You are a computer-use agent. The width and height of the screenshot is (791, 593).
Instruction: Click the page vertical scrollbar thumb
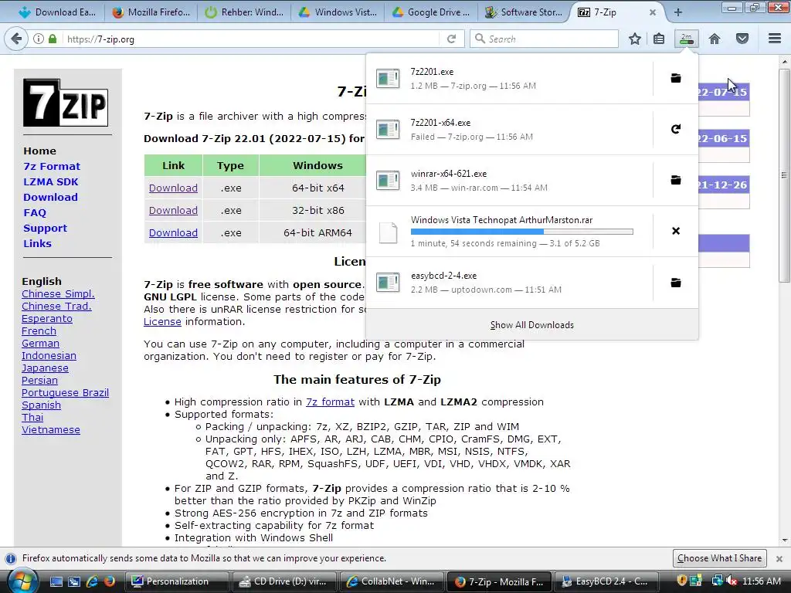point(784,175)
